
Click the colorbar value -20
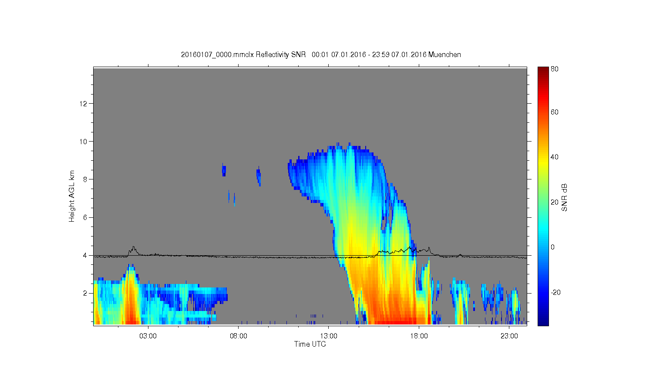click(555, 292)
